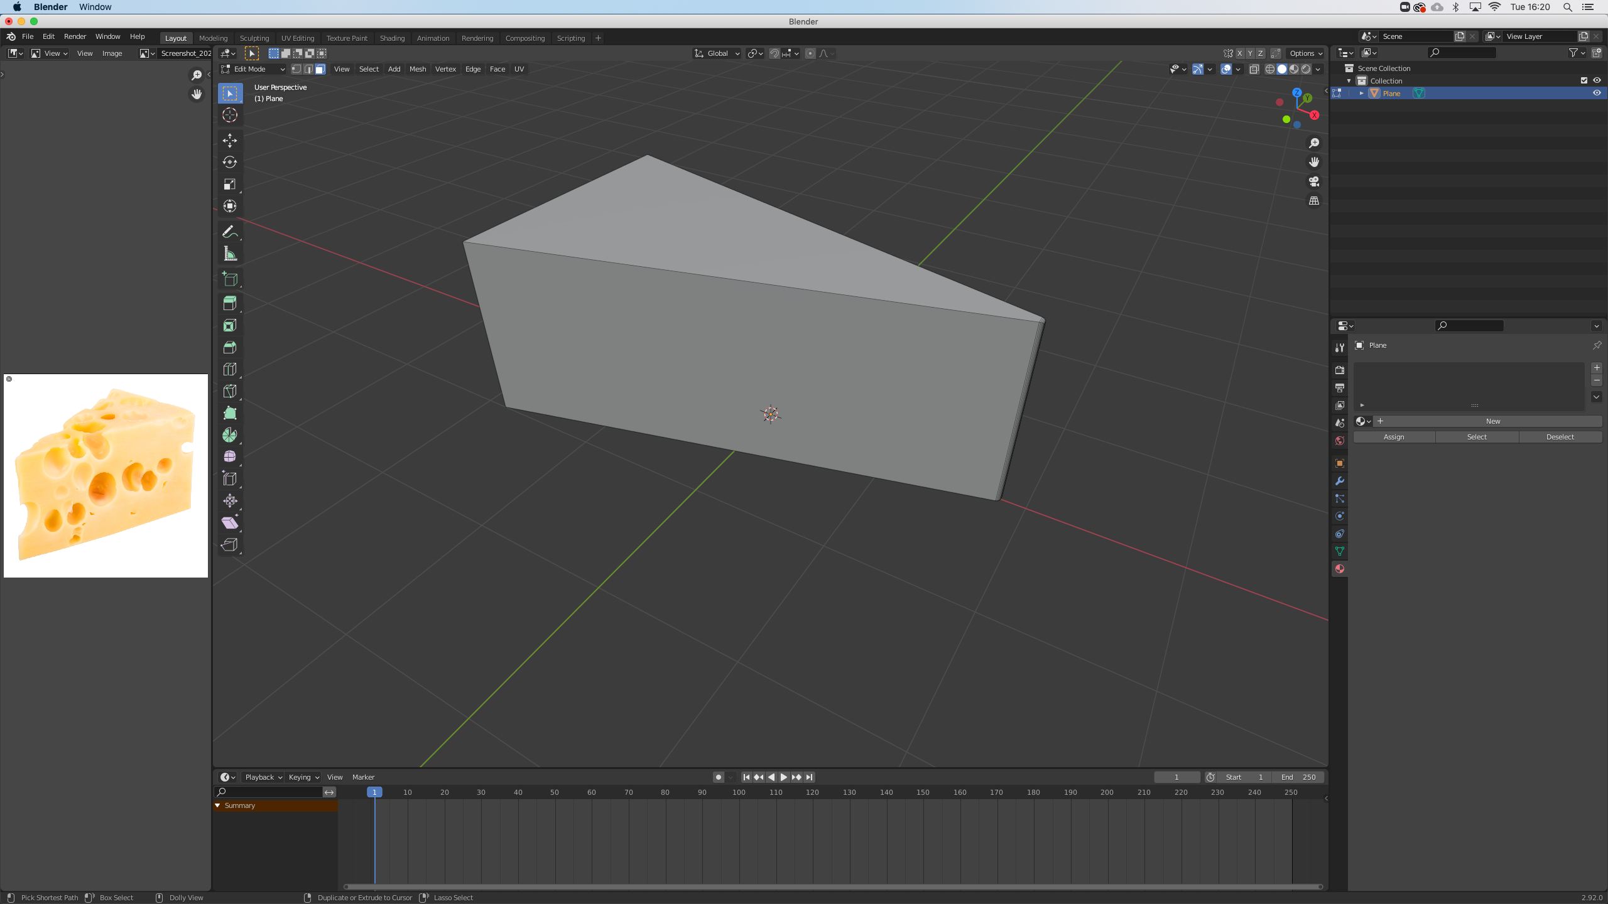This screenshot has width=1608, height=904.
Task: Open the Render menu
Action: [x=75, y=36]
